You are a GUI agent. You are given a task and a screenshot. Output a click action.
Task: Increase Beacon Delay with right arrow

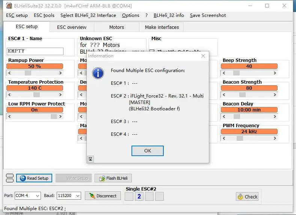275,117
